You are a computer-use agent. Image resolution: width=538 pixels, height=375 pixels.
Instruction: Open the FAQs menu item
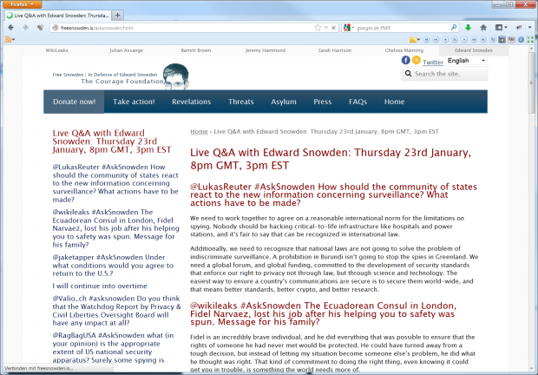click(358, 102)
